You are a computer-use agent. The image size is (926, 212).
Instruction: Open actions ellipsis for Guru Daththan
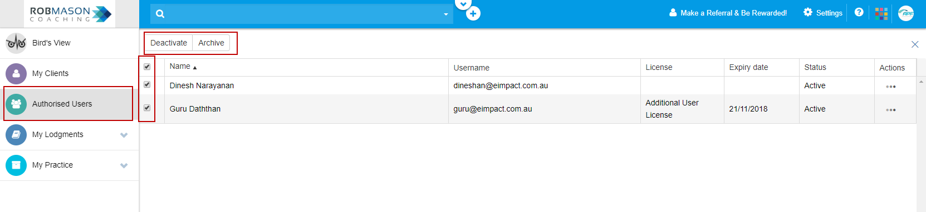[x=891, y=110]
